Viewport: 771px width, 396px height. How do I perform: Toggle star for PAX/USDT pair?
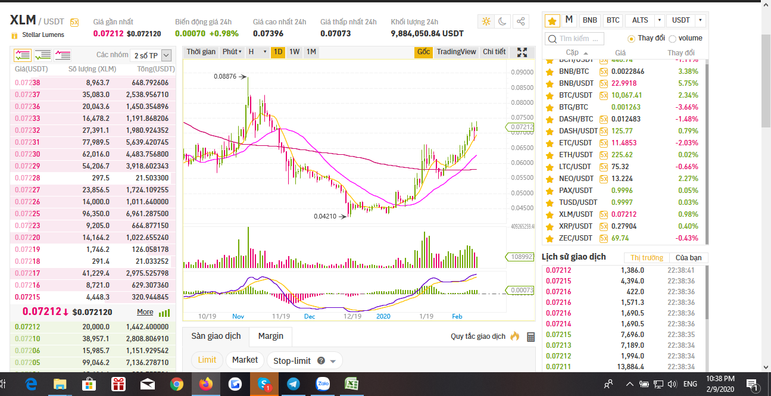click(x=550, y=190)
